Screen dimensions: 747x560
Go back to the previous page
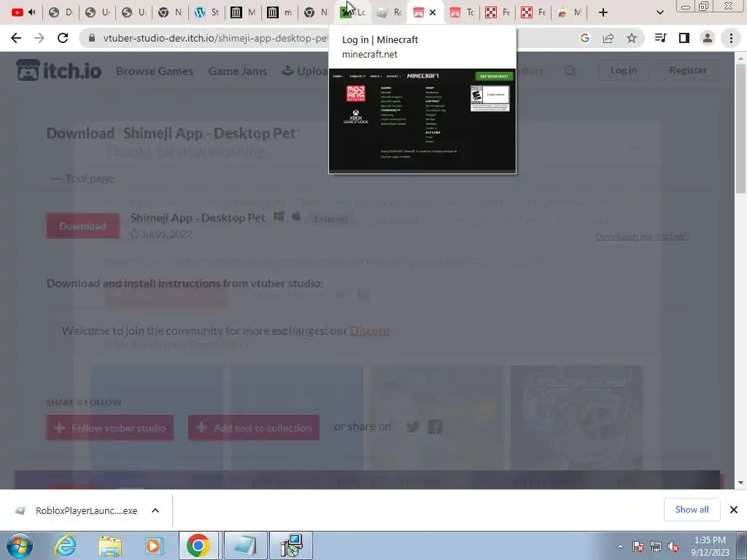pyautogui.click(x=16, y=38)
